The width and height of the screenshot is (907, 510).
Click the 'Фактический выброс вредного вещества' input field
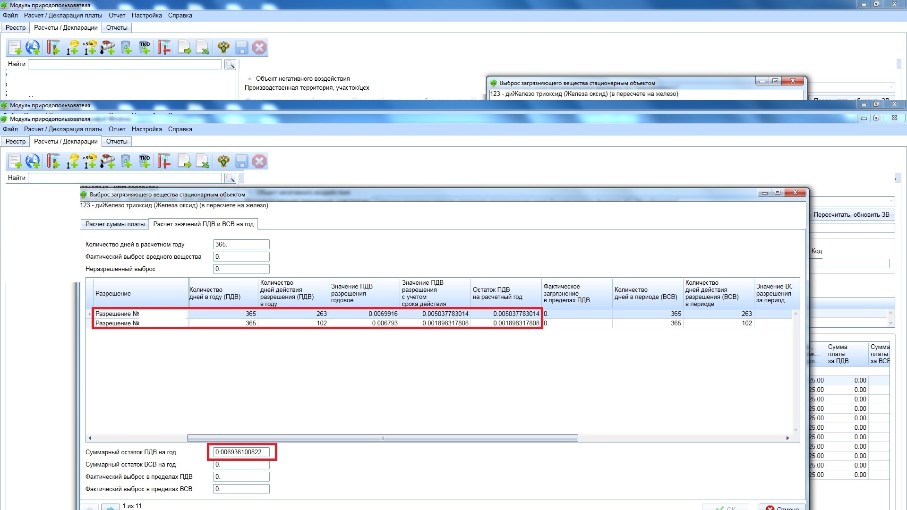click(x=241, y=257)
